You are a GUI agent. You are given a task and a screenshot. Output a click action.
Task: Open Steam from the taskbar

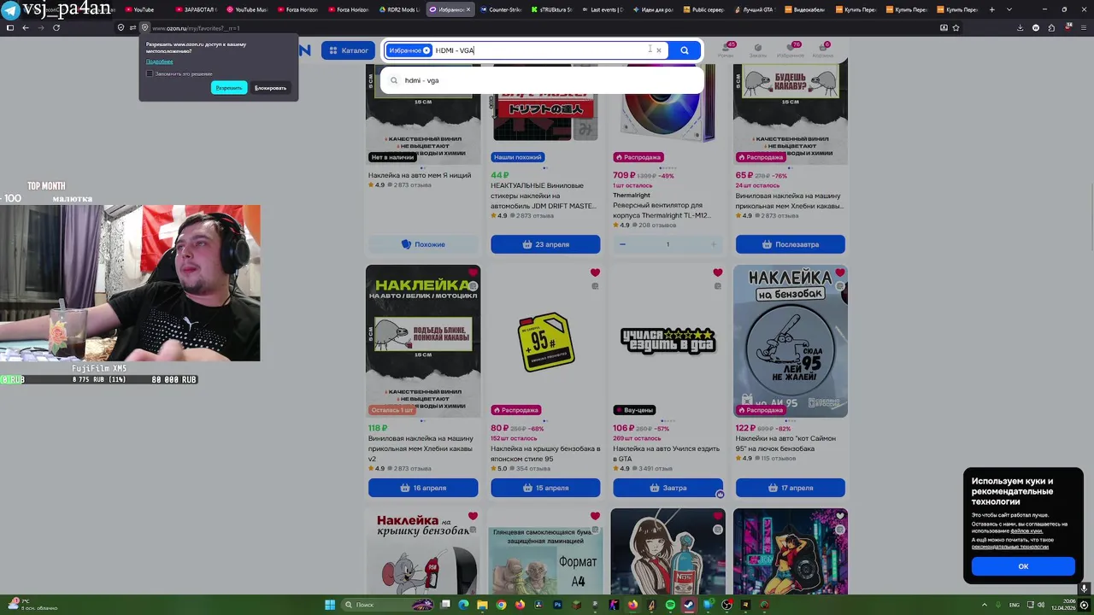click(x=689, y=605)
